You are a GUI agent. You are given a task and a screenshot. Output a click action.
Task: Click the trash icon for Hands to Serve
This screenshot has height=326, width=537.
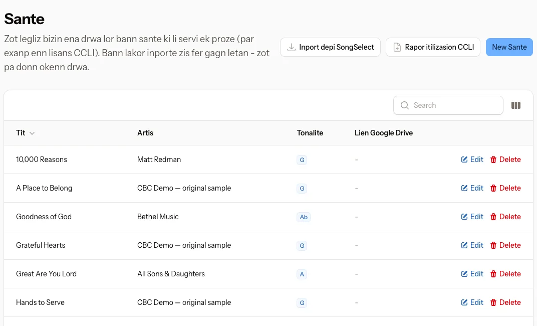pyautogui.click(x=493, y=302)
